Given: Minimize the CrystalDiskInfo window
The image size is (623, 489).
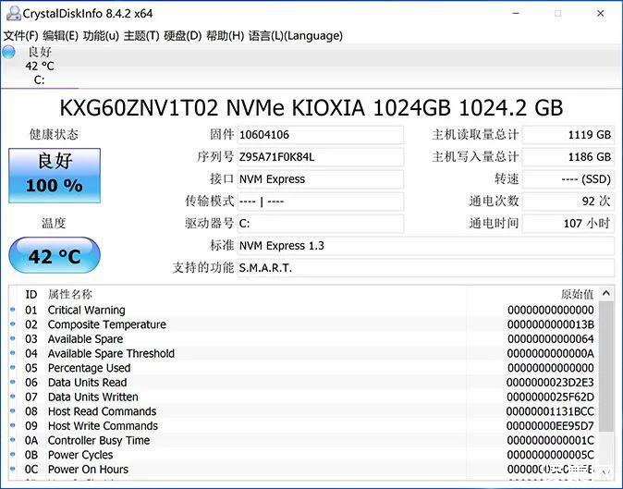Looking at the screenshot, I should coord(516,14).
